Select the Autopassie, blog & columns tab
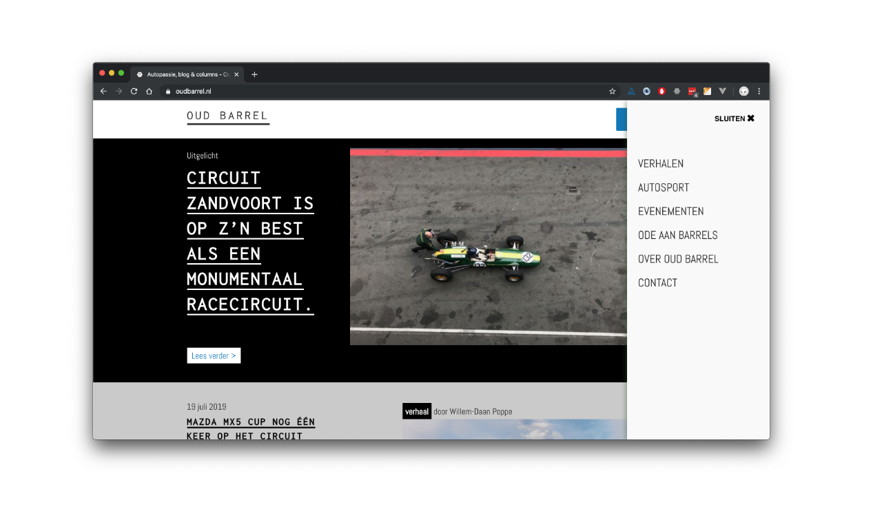 (x=187, y=74)
